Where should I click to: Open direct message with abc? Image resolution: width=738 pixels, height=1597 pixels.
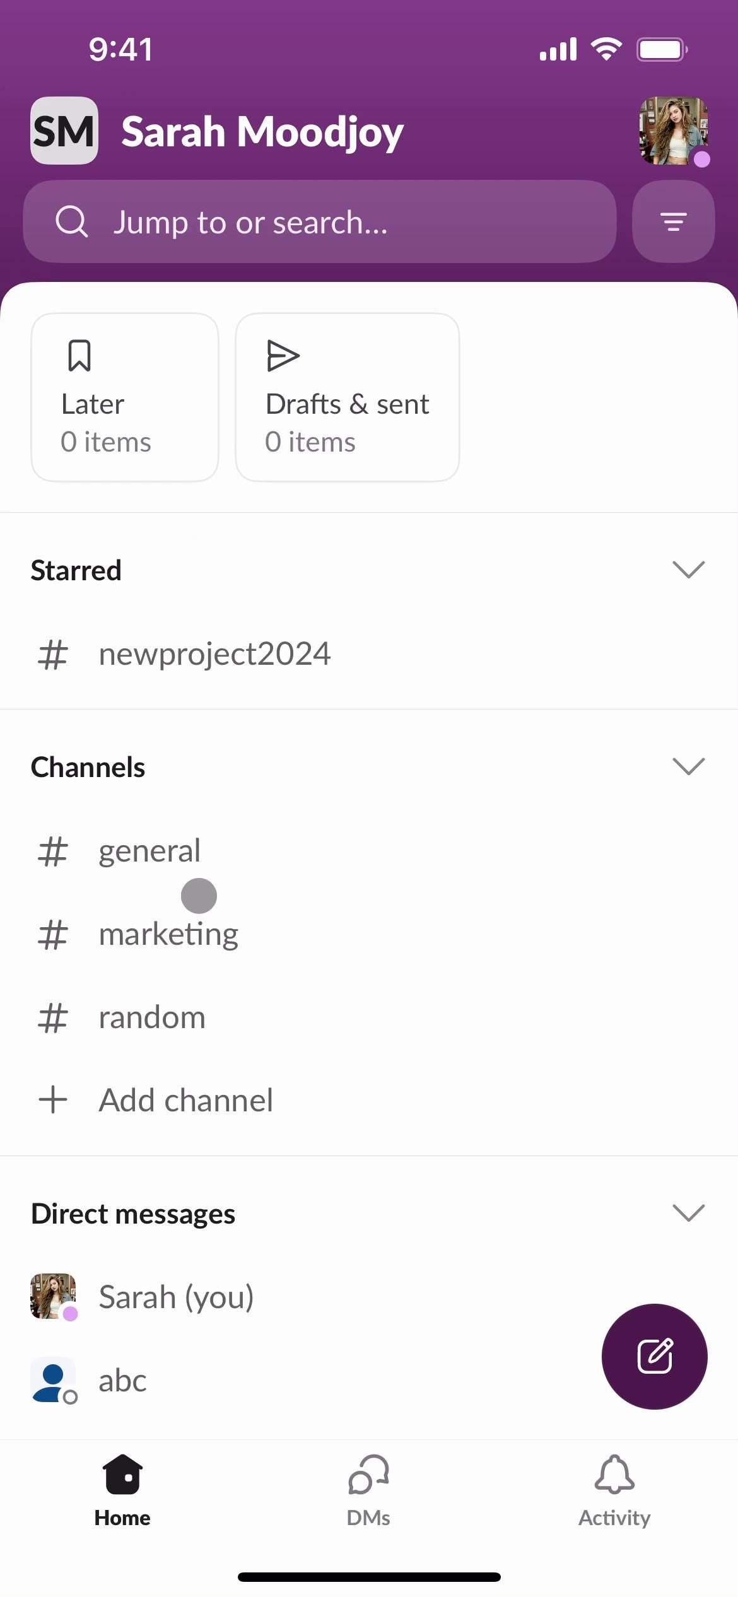122,1380
